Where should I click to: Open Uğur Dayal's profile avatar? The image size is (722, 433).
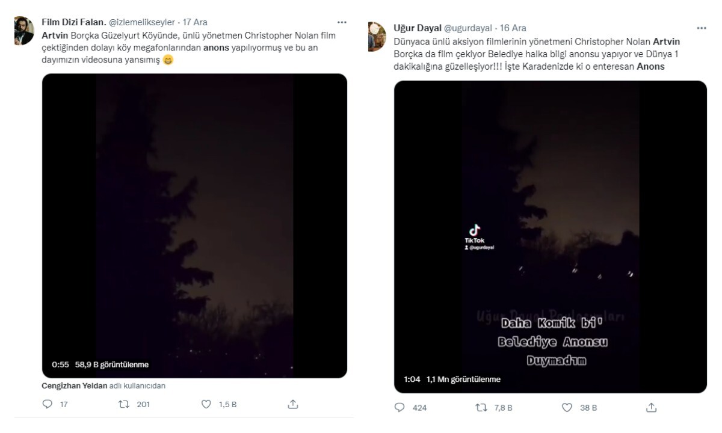coord(377,36)
